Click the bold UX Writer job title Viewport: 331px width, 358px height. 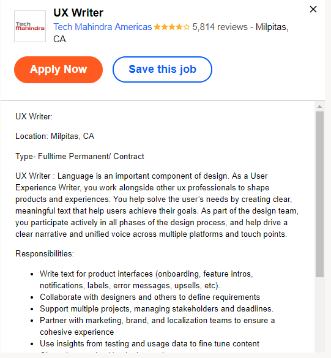click(78, 13)
